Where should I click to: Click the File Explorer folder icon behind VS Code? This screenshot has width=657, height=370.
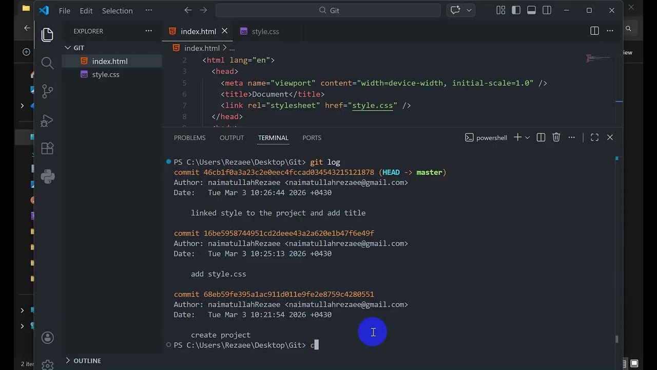(26, 8)
